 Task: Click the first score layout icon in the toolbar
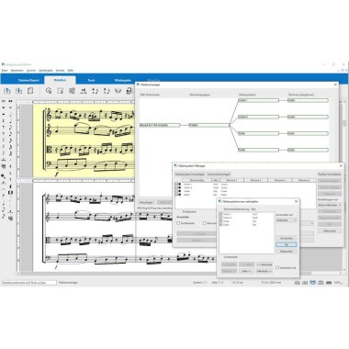7,91
